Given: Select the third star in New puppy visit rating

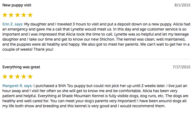Looking at the screenshot, I should click(17, 15).
